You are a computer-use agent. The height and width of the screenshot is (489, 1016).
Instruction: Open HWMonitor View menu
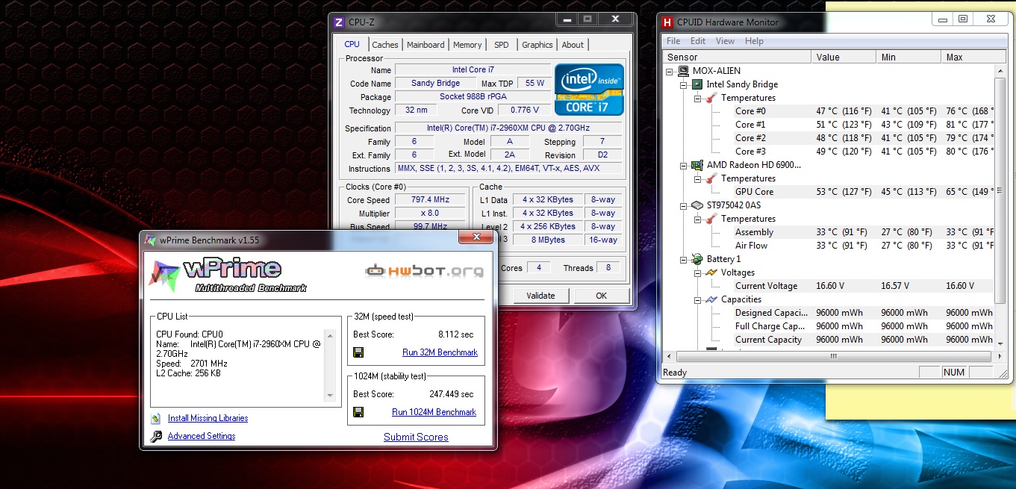click(726, 41)
